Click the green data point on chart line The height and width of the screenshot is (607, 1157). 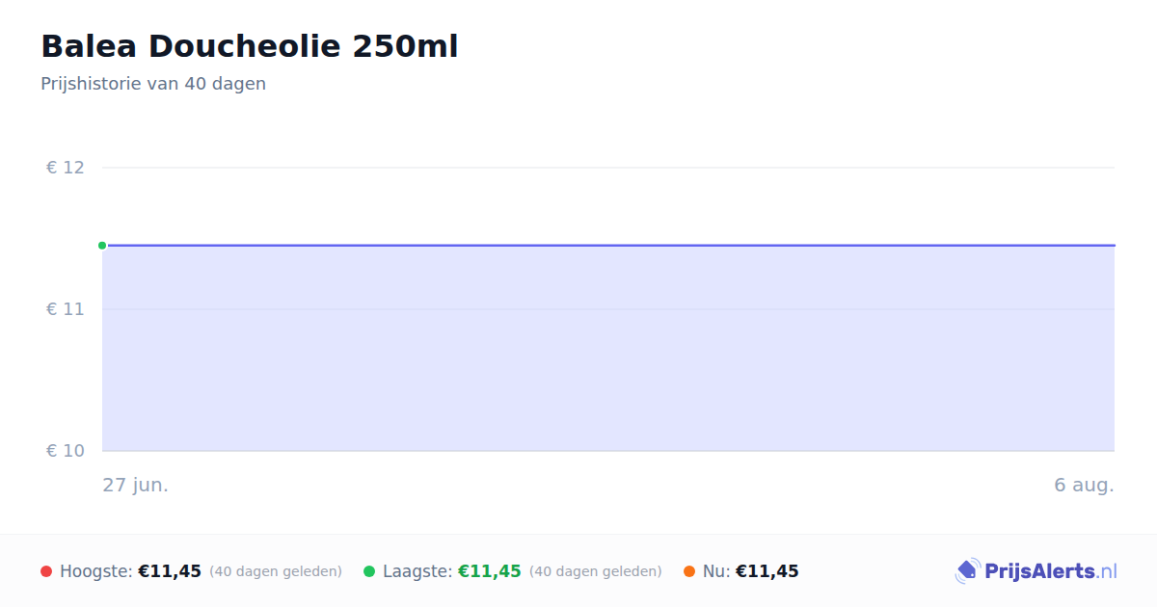point(102,246)
